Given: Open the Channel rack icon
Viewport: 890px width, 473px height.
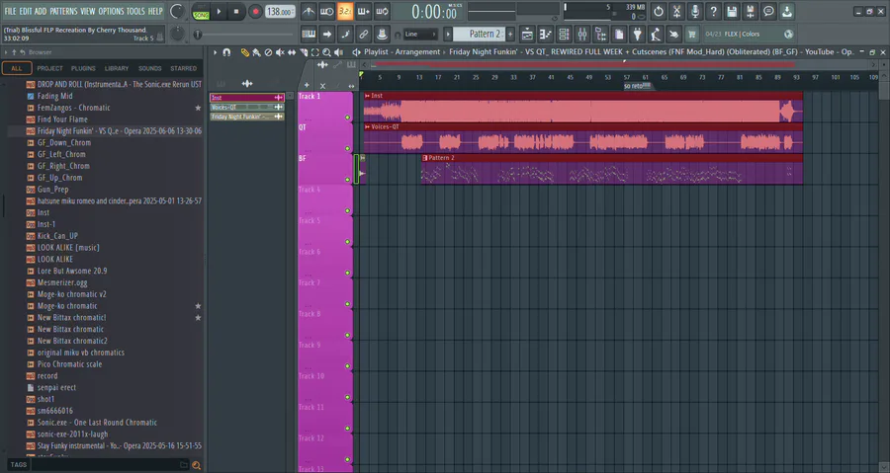Looking at the screenshot, I should 564,34.
